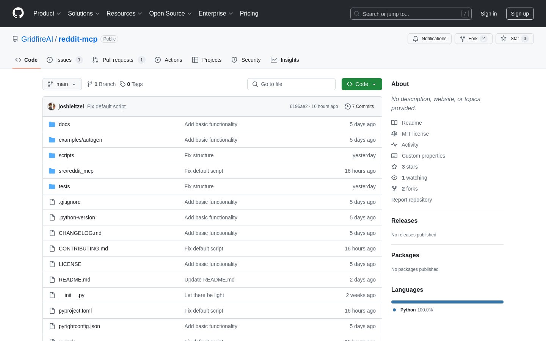The height and width of the screenshot is (341, 546).
Task: Click the docs folder icon
Action: tap(52, 124)
